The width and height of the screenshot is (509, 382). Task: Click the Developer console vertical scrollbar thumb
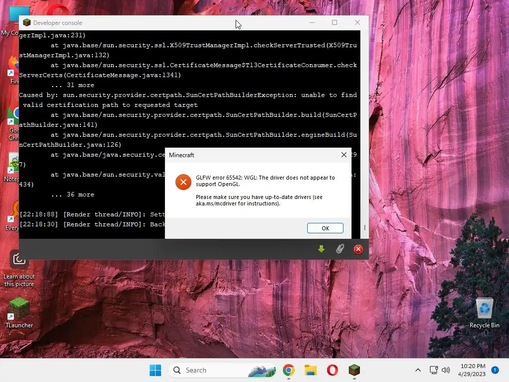pyautogui.click(x=364, y=228)
